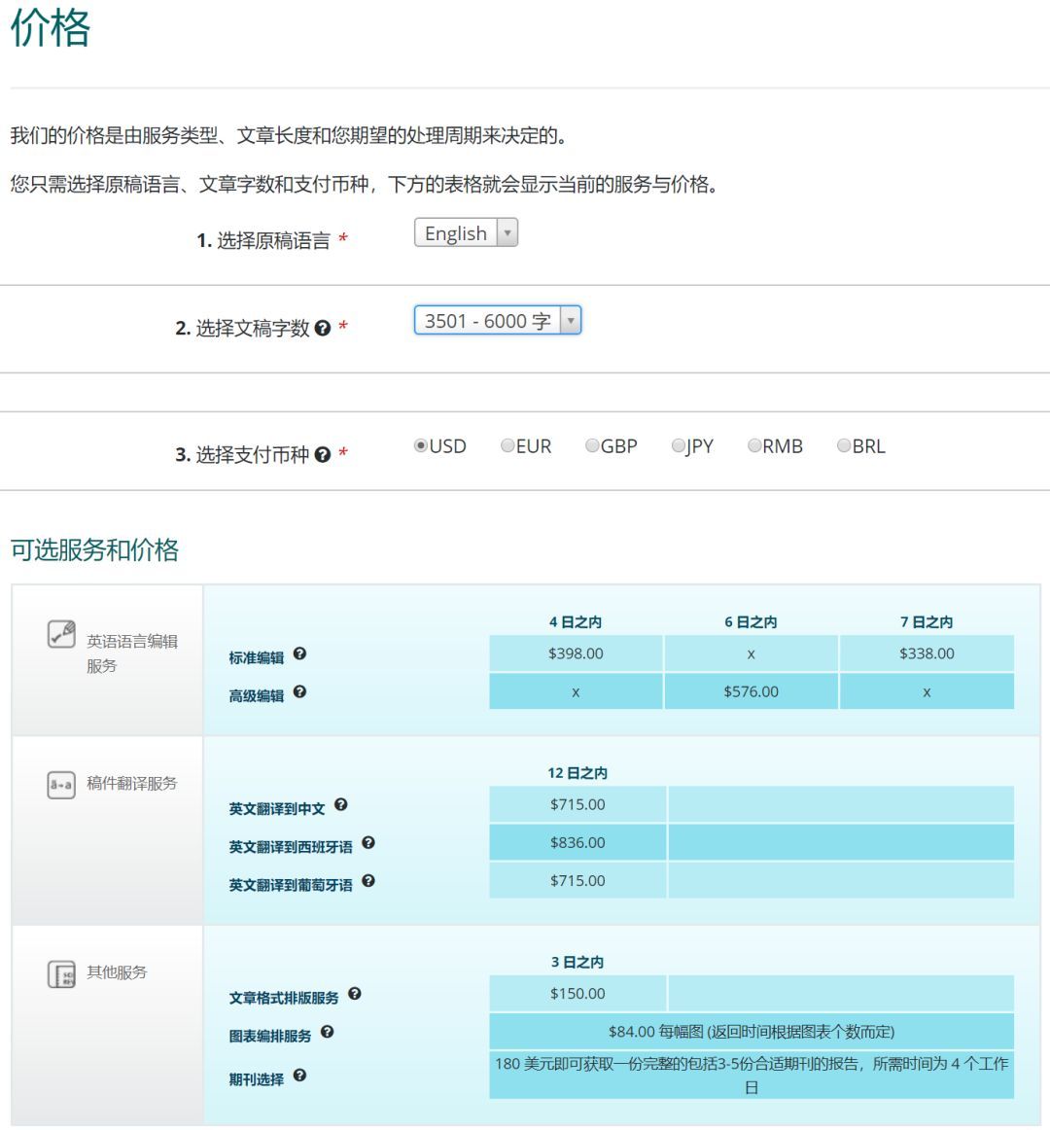
Task: Click help icon beside 英文翻译到葡萄牙语
Action: pos(367,881)
